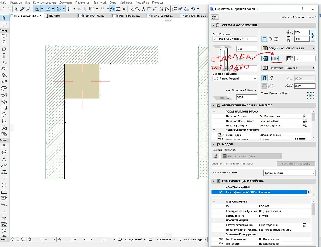
Task: Toggle the chain link for column dimensions
Action: coord(313,35)
